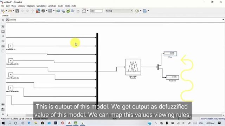
Task: Click the Sample Time Display palette icon
Action: 3,36
